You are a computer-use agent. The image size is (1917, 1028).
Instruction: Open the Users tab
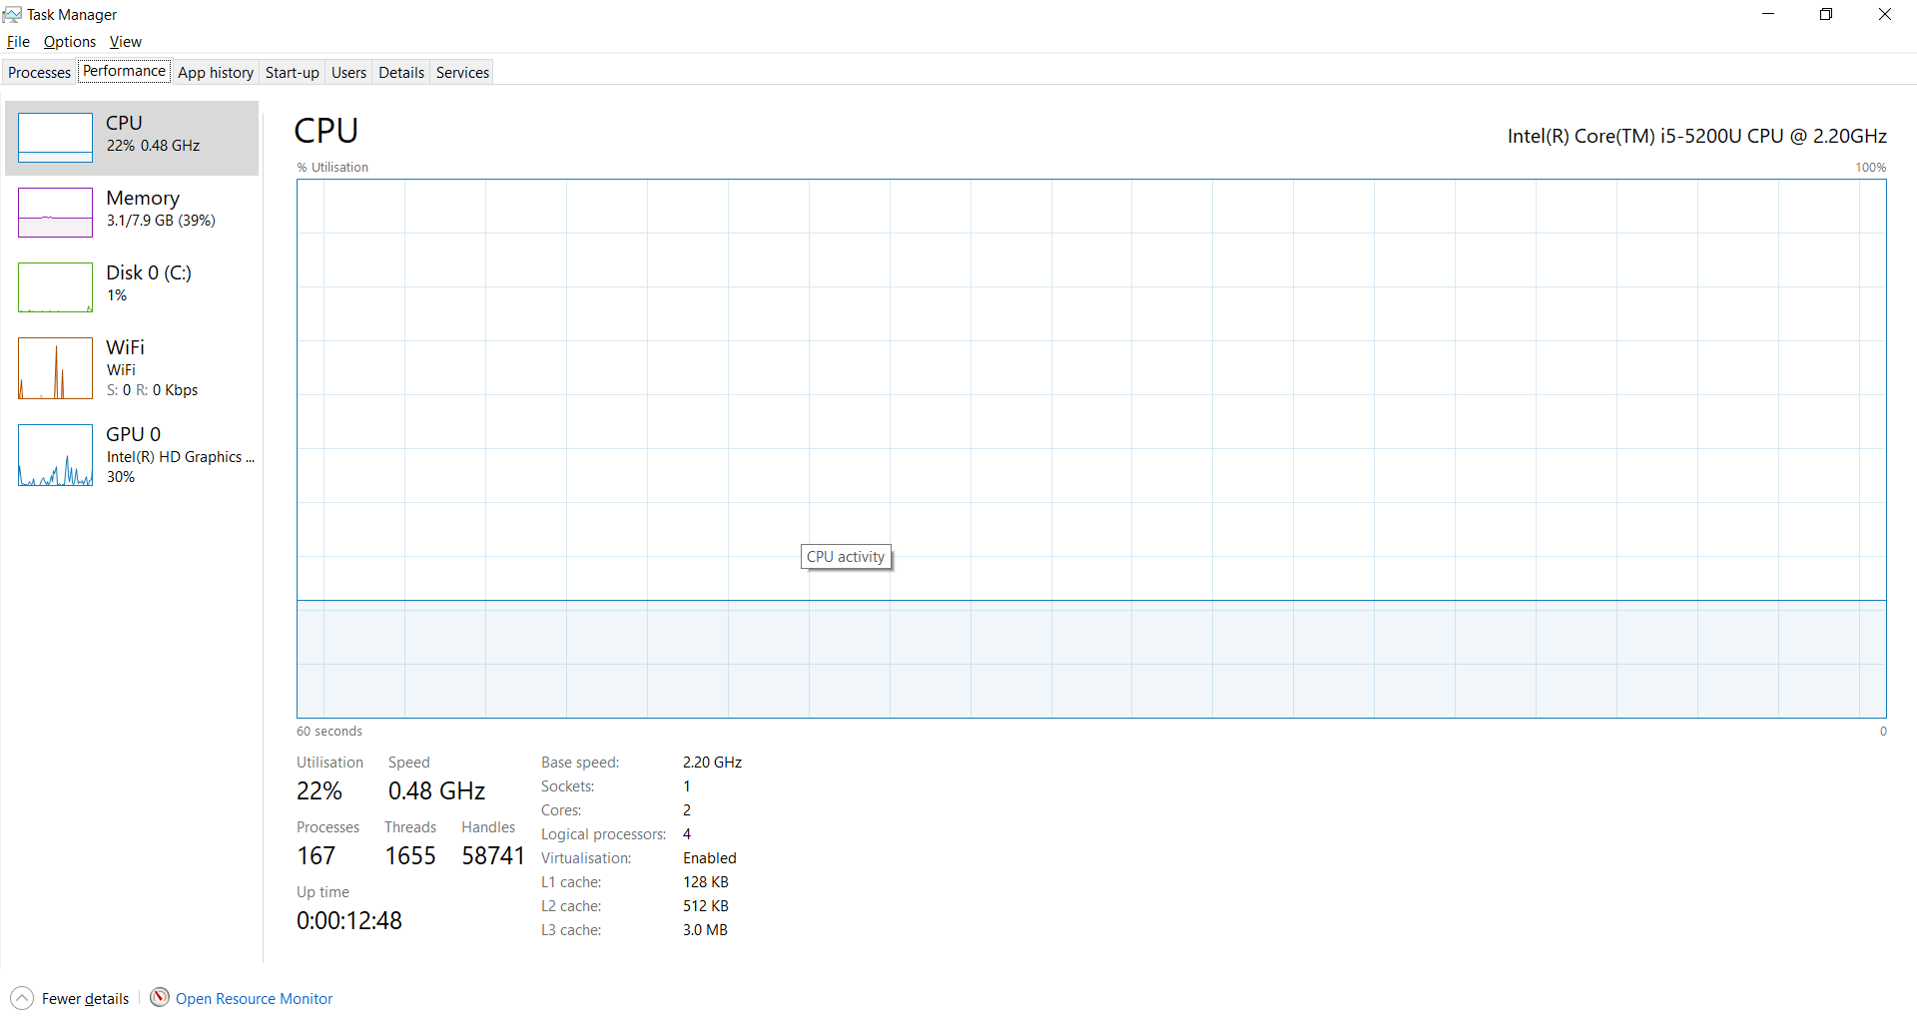[x=348, y=73]
